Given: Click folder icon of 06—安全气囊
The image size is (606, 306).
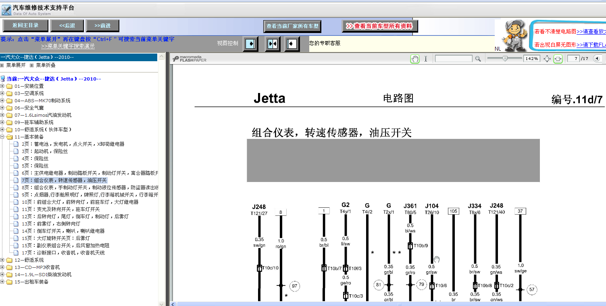Looking at the screenshot, I should tap(9, 108).
